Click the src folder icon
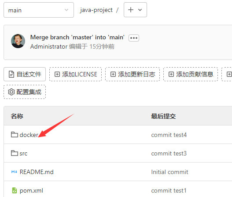This screenshot has height=197, width=232. click(x=15, y=153)
